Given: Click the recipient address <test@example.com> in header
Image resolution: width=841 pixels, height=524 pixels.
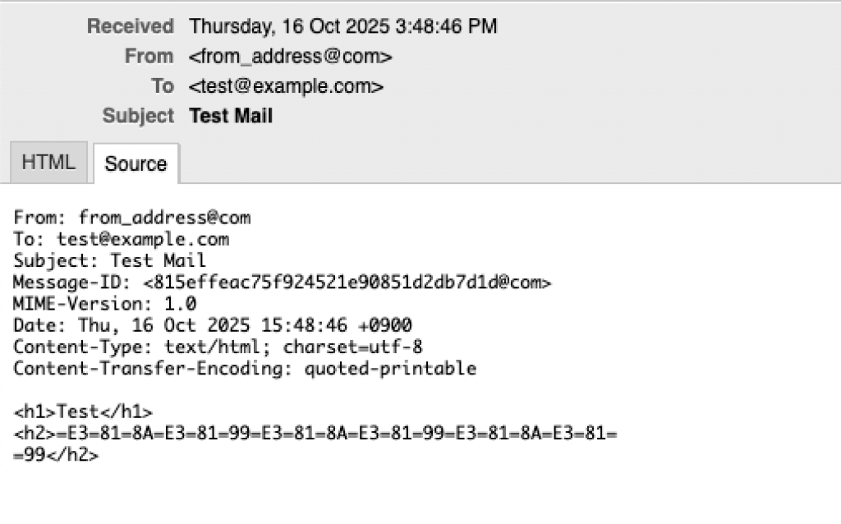Looking at the screenshot, I should [x=286, y=86].
